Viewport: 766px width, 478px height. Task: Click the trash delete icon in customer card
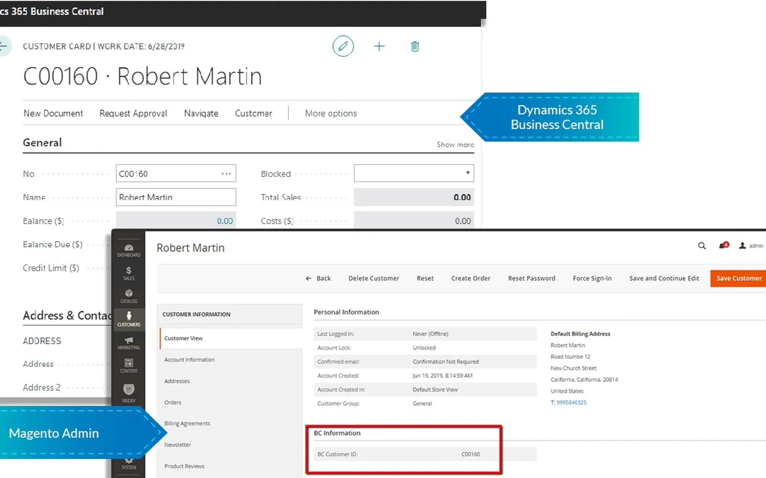pyautogui.click(x=415, y=46)
